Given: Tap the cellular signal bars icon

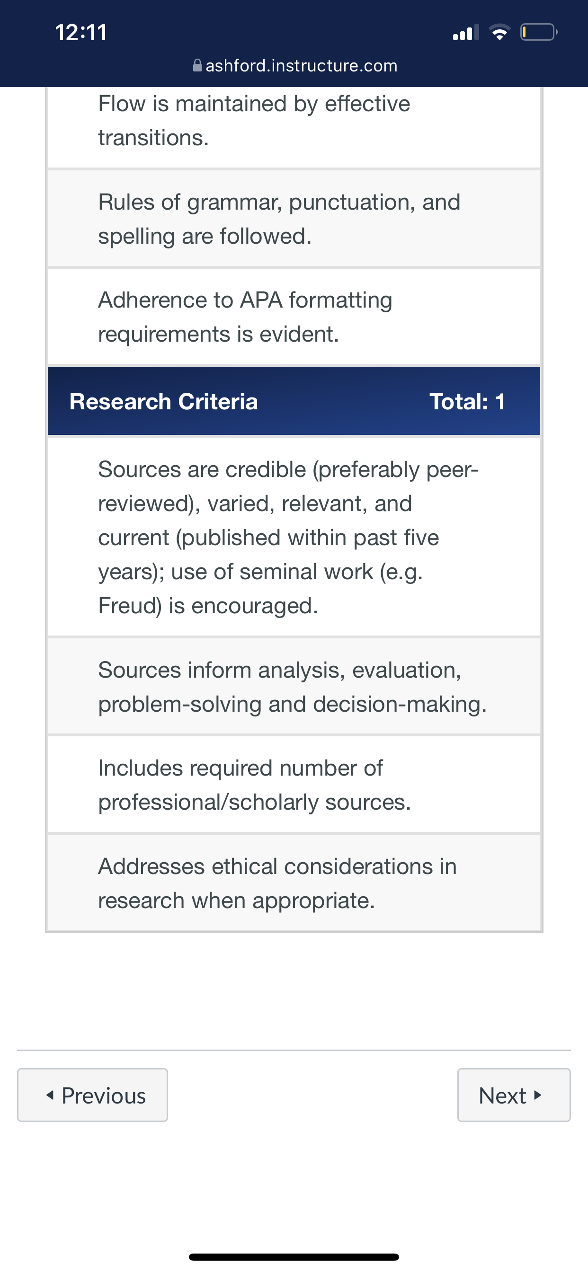Looking at the screenshot, I should (466, 32).
